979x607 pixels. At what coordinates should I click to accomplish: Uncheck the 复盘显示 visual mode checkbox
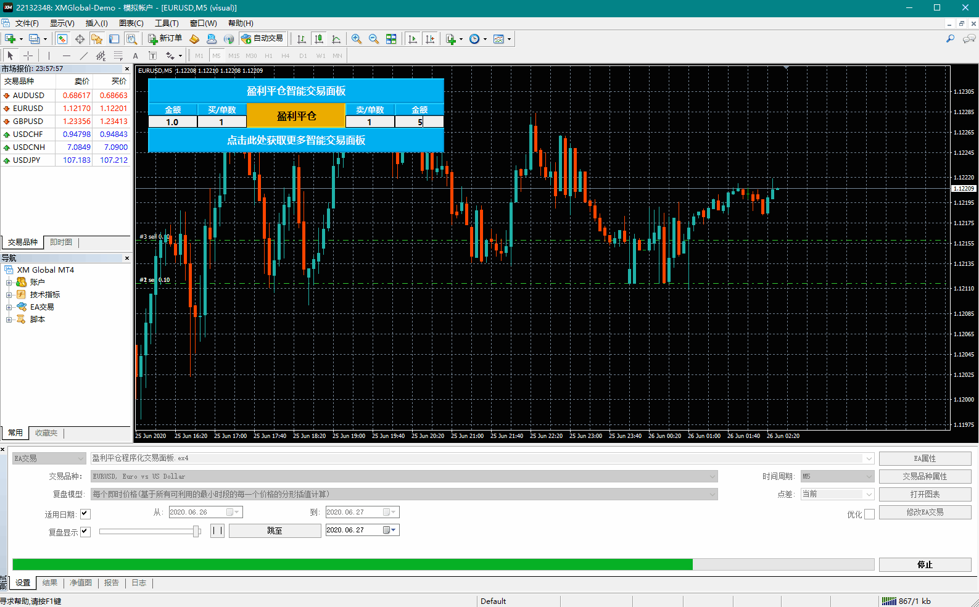(x=85, y=532)
